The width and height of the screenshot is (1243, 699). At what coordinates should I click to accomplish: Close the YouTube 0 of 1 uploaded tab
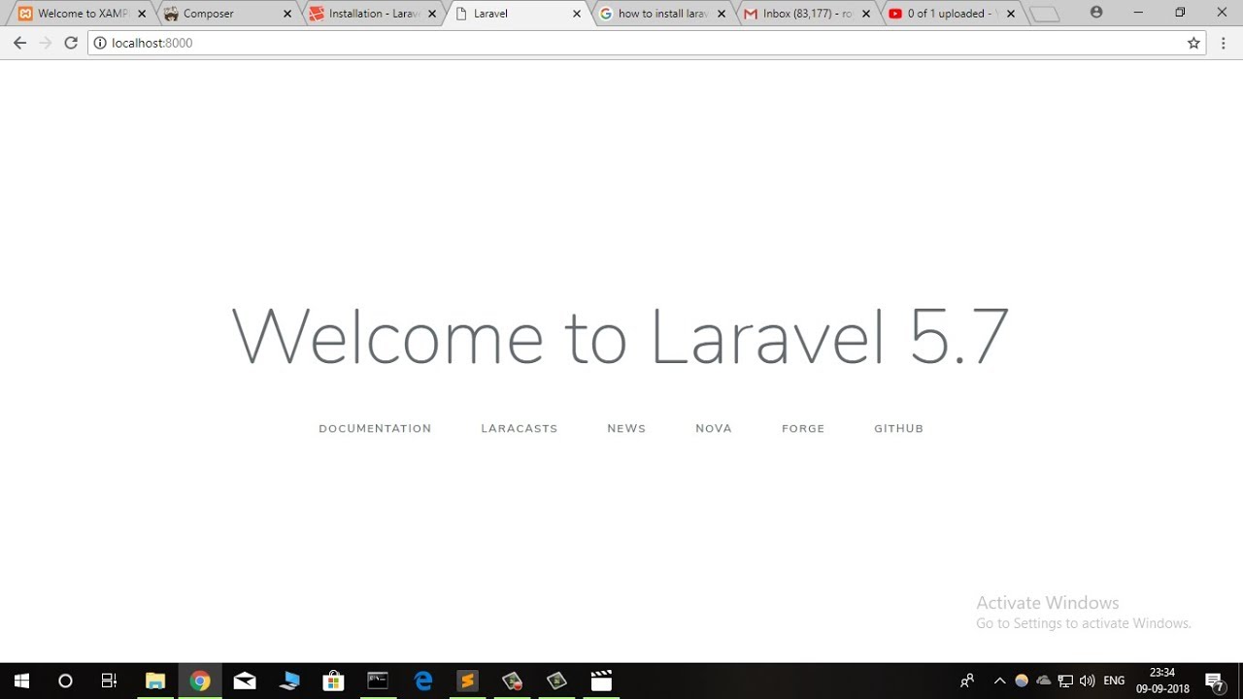(1011, 14)
